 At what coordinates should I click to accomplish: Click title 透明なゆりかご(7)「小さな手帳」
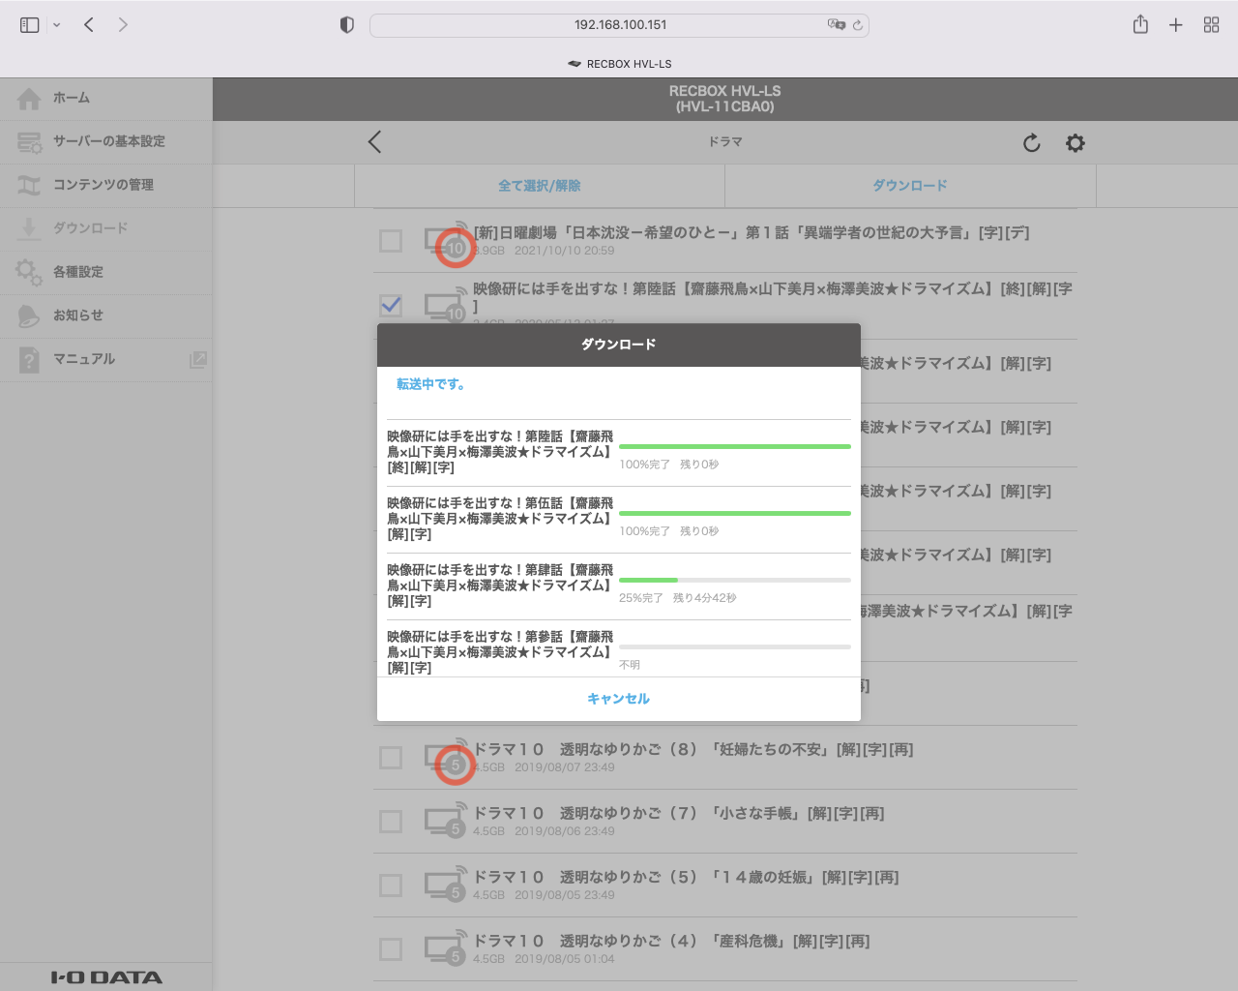[x=679, y=813]
